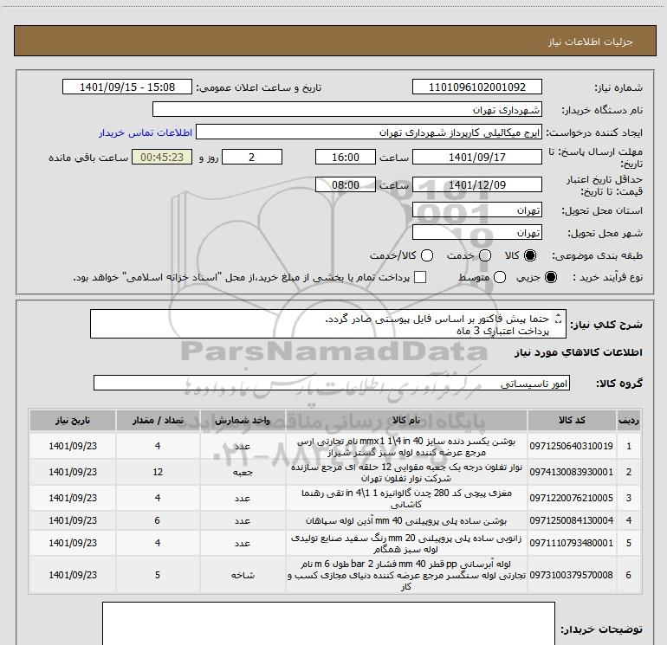The width and height of the screenshot is (667, 645).
Task: Click the واحد شمارش column header
Action: (x=243, y=421)
